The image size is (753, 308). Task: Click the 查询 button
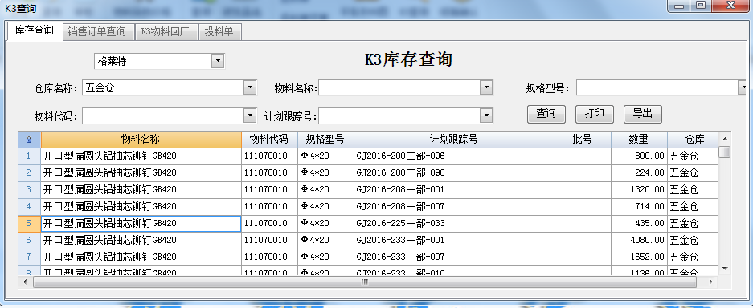pyautogui.click(x=546, y=114)
